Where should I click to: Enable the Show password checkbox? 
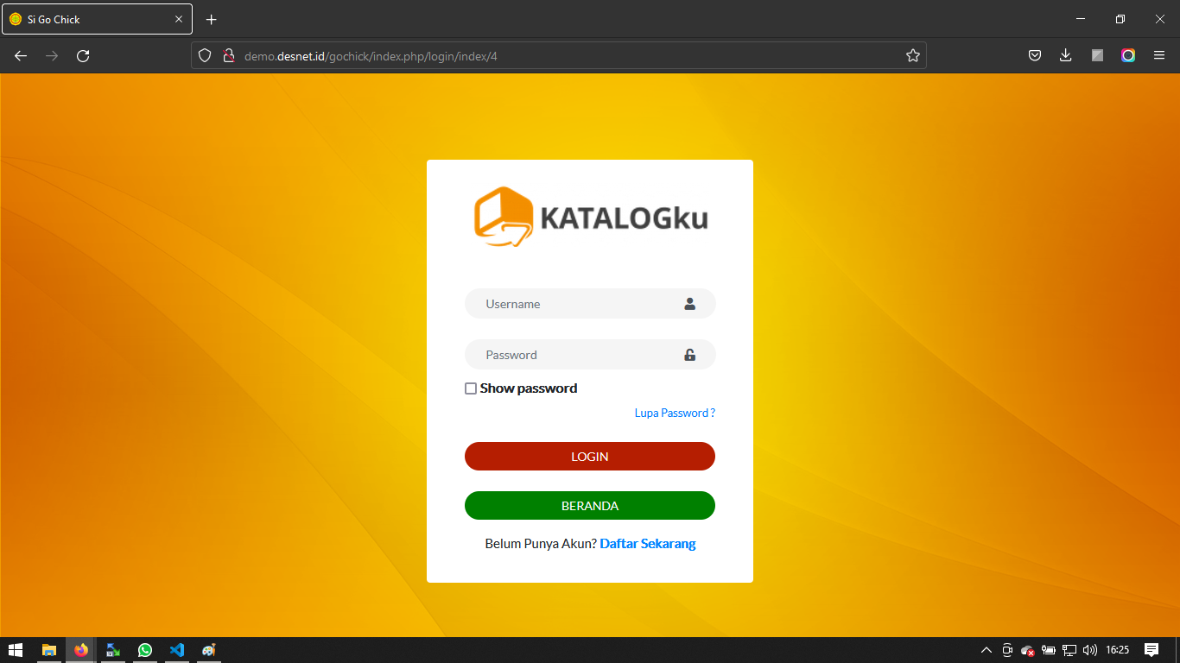point(471,388)
